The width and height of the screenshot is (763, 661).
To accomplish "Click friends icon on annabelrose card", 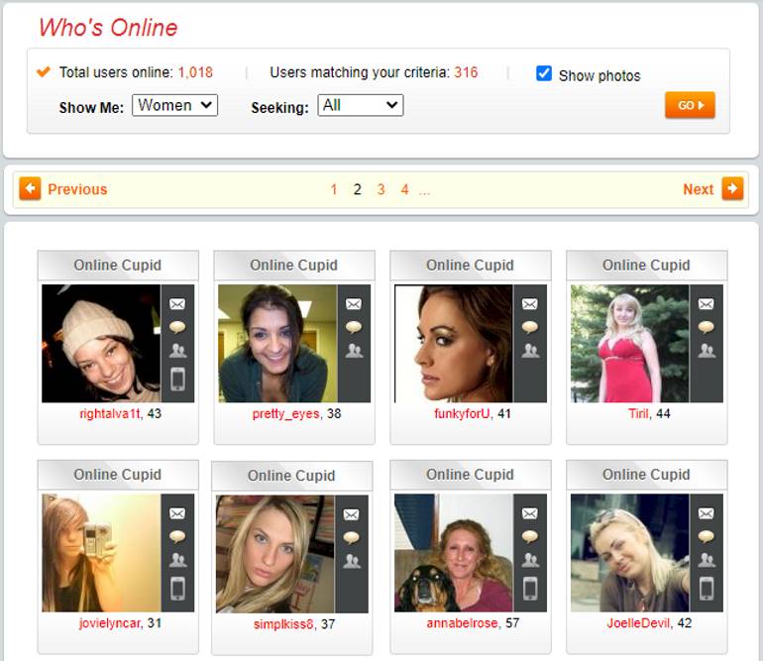I will 530,560.
